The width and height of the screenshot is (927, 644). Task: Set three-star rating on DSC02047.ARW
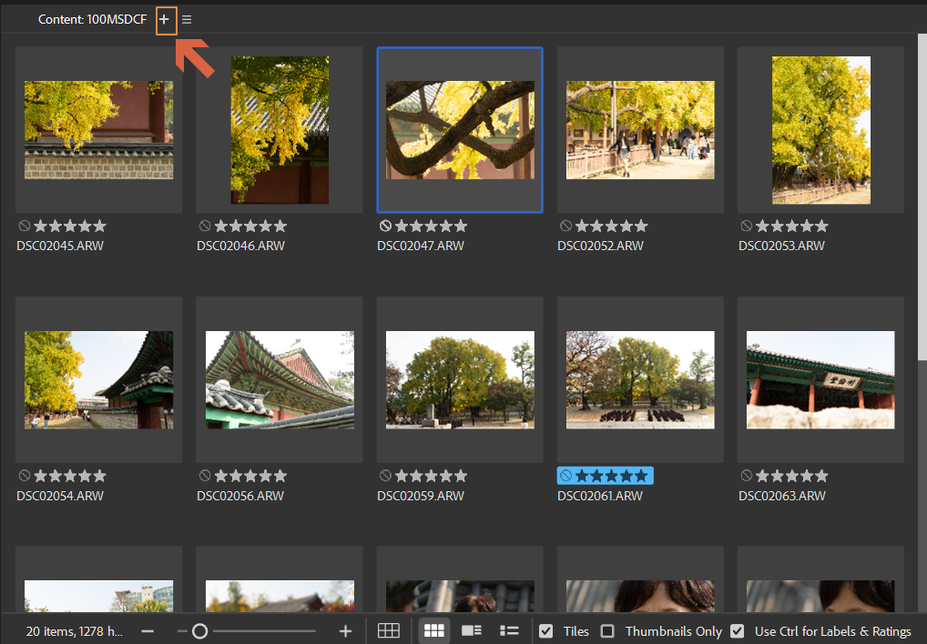432,226
